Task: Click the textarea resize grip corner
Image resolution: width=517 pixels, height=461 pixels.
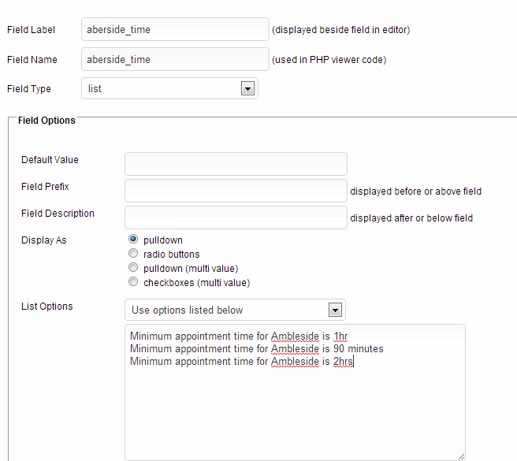Action: (460, 455)
